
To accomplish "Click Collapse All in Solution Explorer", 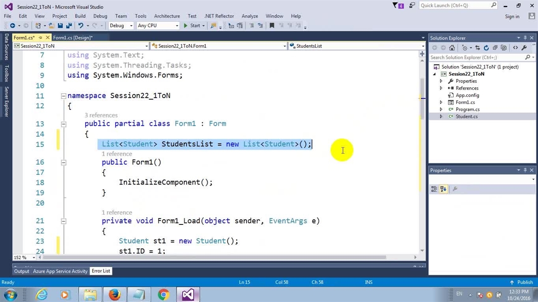I will click(495, 48).
